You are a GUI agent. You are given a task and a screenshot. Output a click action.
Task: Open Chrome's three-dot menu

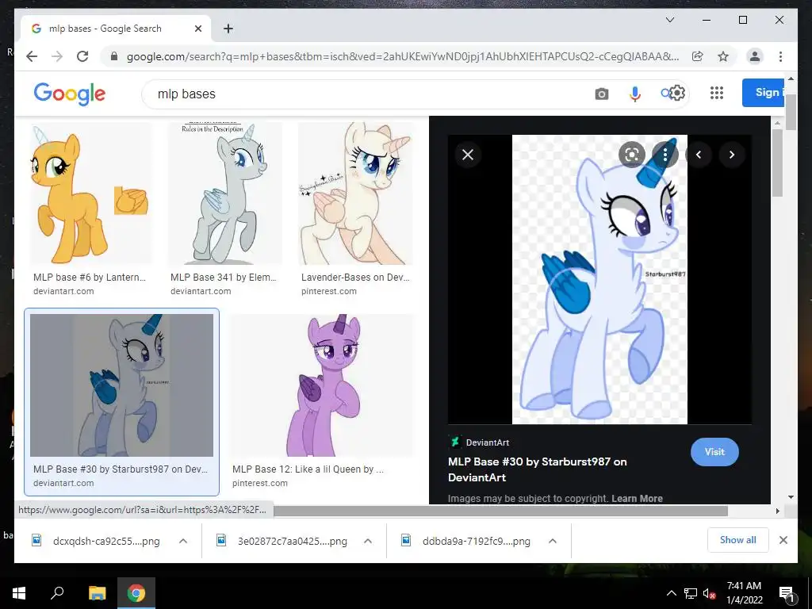(x=780, y=56)
